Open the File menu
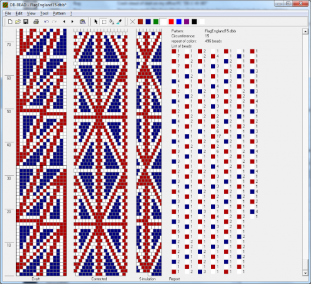Screen dimensions: 311x284 point(8,14)
